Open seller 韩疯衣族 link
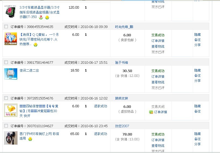 [x=121, y=98]
